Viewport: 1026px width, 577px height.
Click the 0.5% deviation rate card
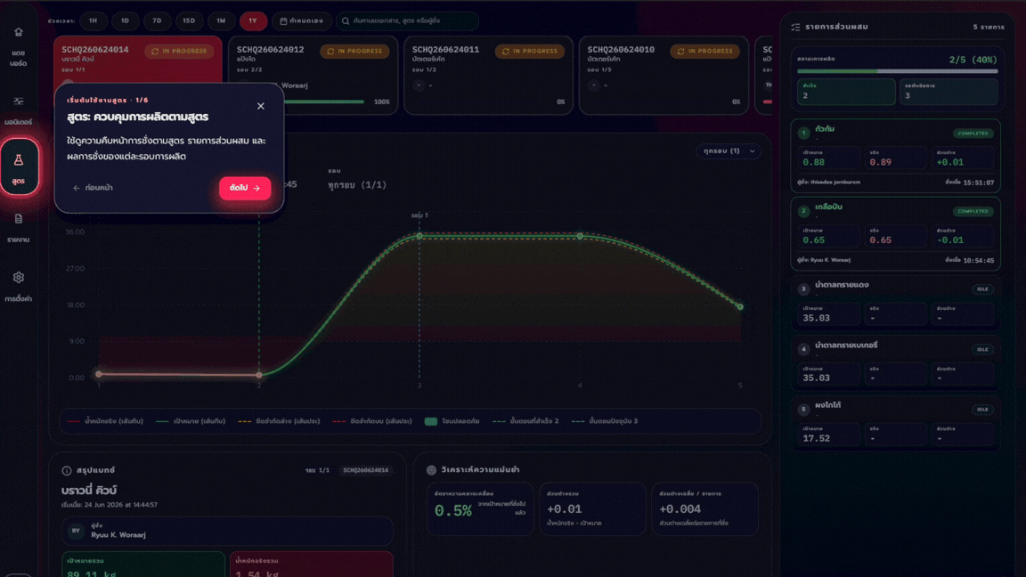[x=480, y=509]
